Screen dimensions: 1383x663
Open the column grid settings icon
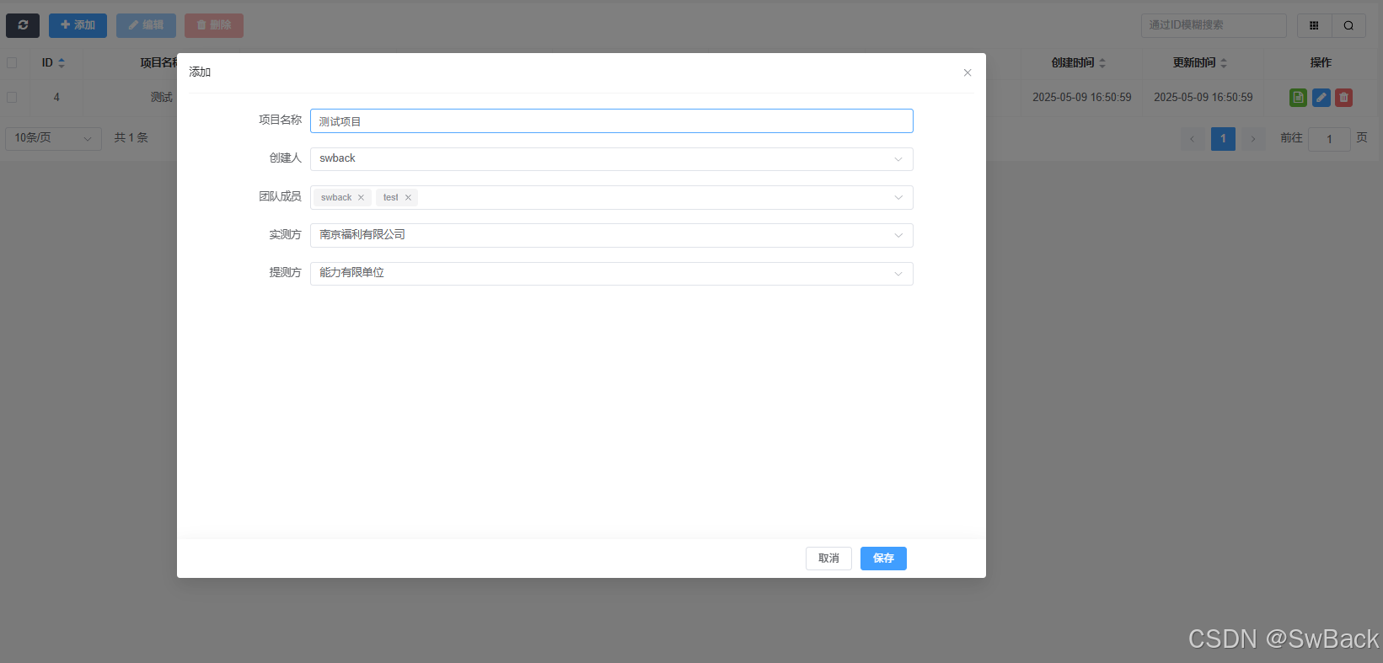[1314, 25]
